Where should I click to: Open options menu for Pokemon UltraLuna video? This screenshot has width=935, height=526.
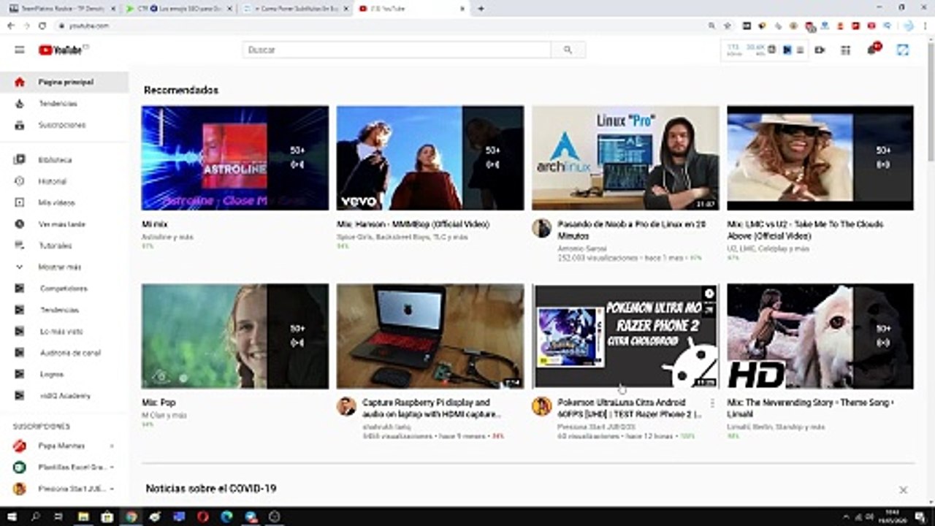[712, 403]
